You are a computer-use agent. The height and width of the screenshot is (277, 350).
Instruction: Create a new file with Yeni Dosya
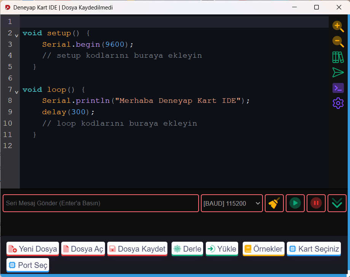(33, 249)
